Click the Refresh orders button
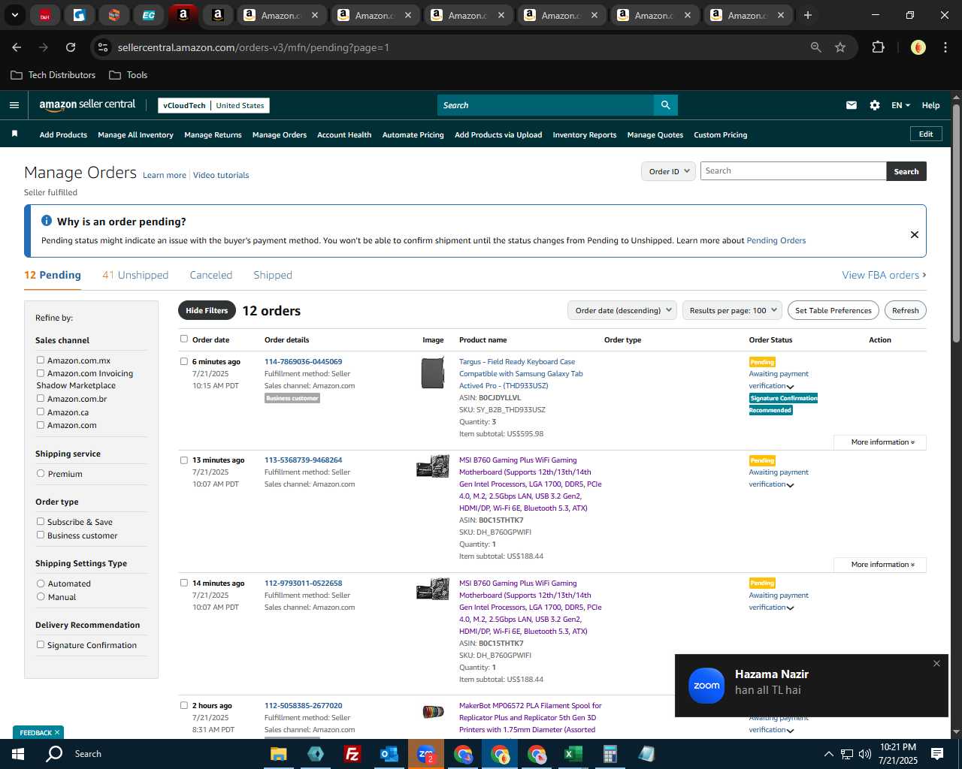This screenshot has width=962, height=769. tap(905, 310)
